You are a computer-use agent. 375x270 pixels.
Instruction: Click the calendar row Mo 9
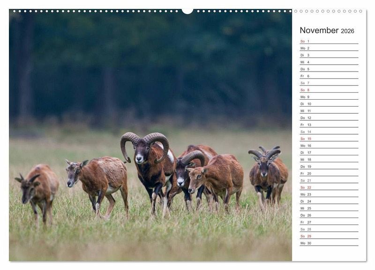[x=329, y=97]
